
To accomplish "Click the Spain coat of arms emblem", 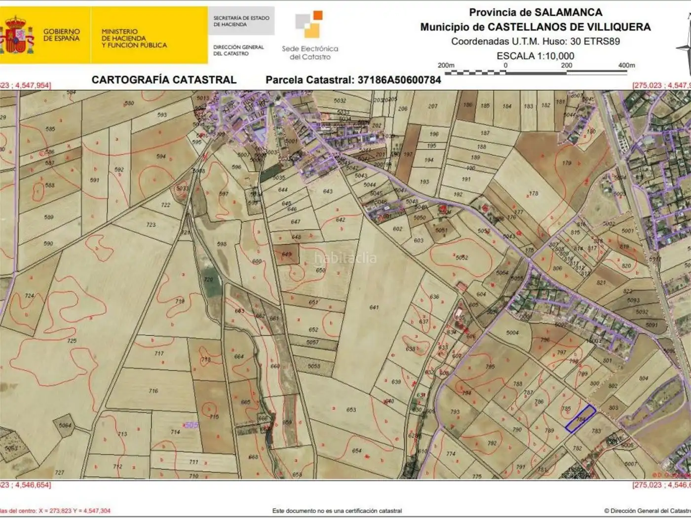I will (x=17, y=35).
